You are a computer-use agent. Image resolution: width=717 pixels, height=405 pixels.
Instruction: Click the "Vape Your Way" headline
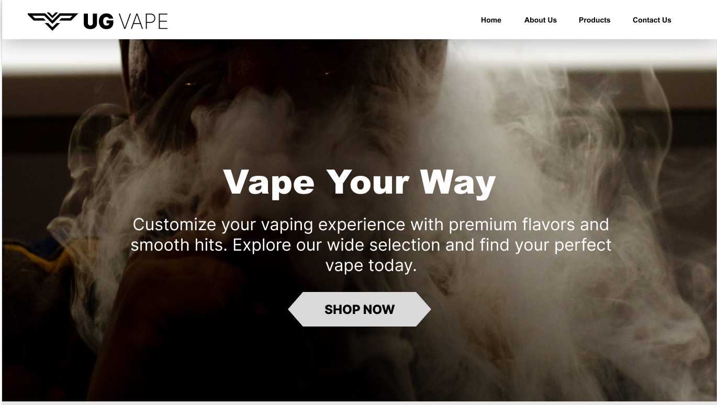(x=360, y=183)
